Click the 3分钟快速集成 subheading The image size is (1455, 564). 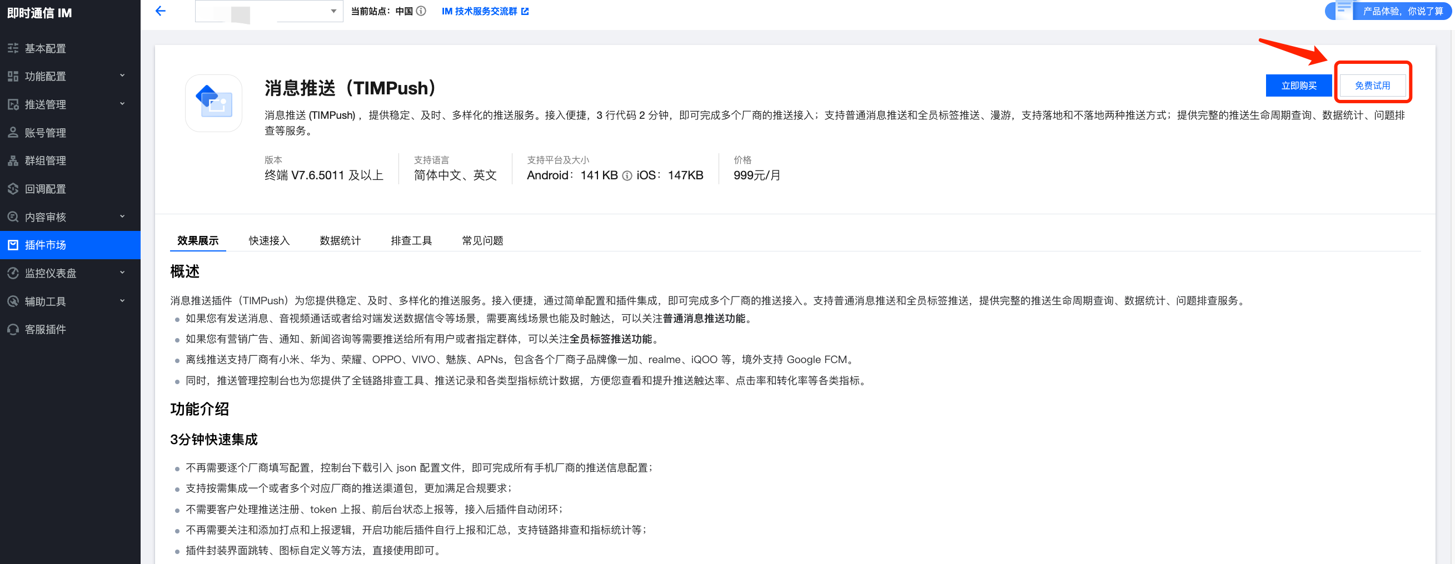(213, 440)
